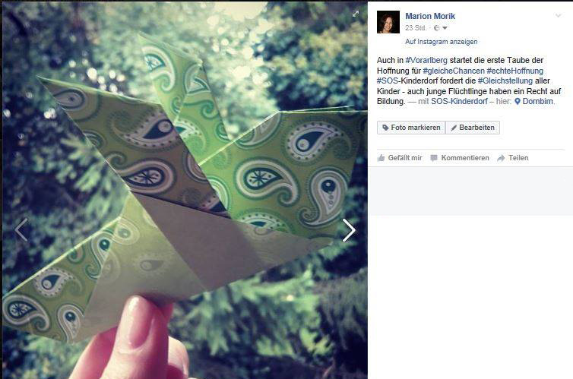Click the Bearbeiten edit button
This screenshot has height=379, width=573.
[x=473, y=128]
